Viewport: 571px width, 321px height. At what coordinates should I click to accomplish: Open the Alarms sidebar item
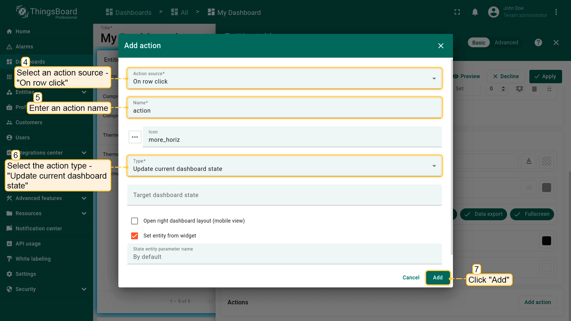tap(24, 47)
